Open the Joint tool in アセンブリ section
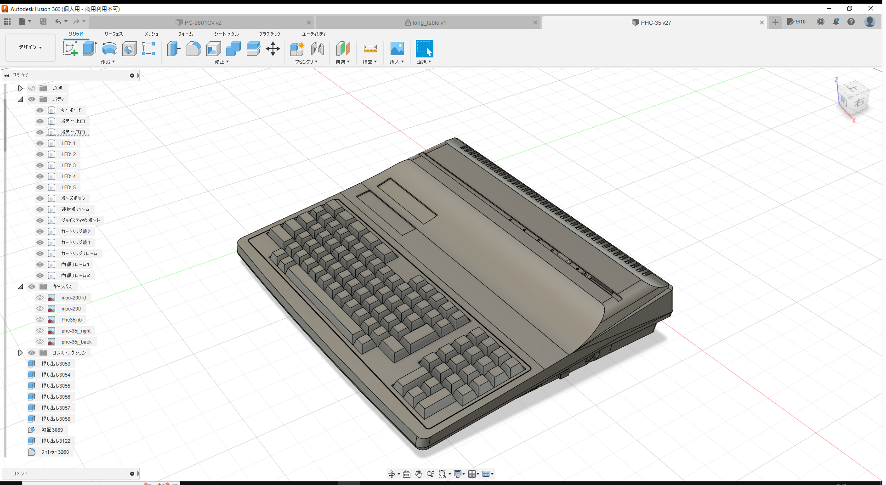This screenshot has width=886, height=485. (318, 49)
